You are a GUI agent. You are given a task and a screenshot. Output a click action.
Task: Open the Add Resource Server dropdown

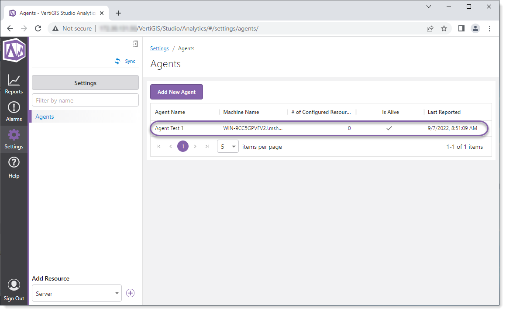click(77, 293)
